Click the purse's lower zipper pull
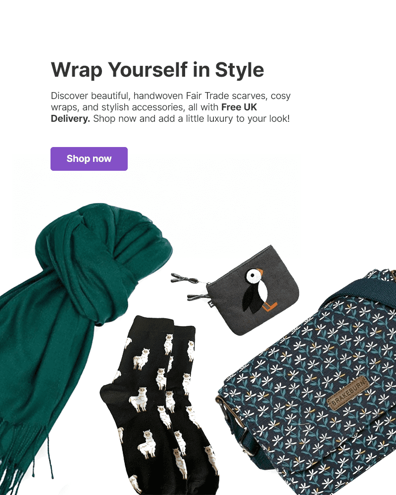This screenshot has height=495, width=396. [198, 297]
